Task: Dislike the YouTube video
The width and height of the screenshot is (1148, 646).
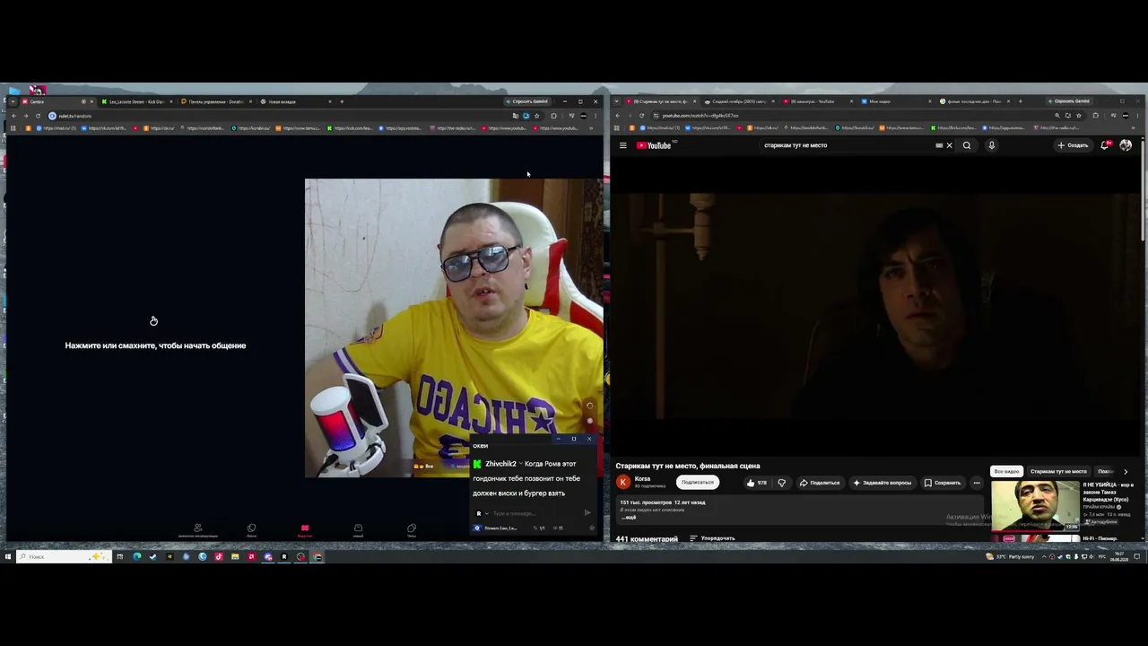Action: click(x=782, y=483)
